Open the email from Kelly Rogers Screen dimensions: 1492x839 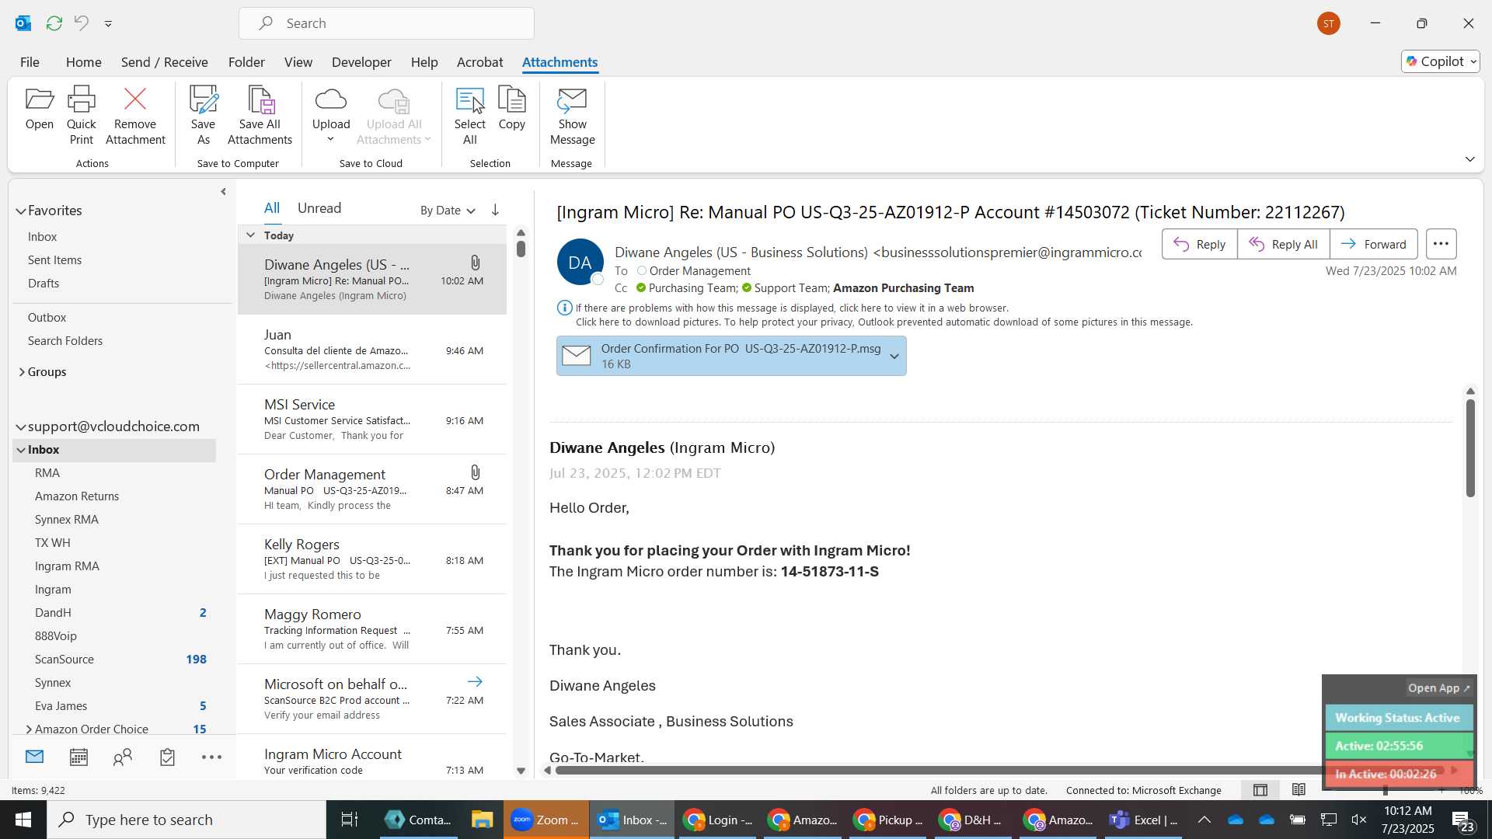372,559
